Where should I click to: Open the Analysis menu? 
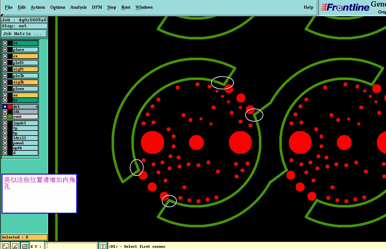pyautogui.click(x=78, y=7)
